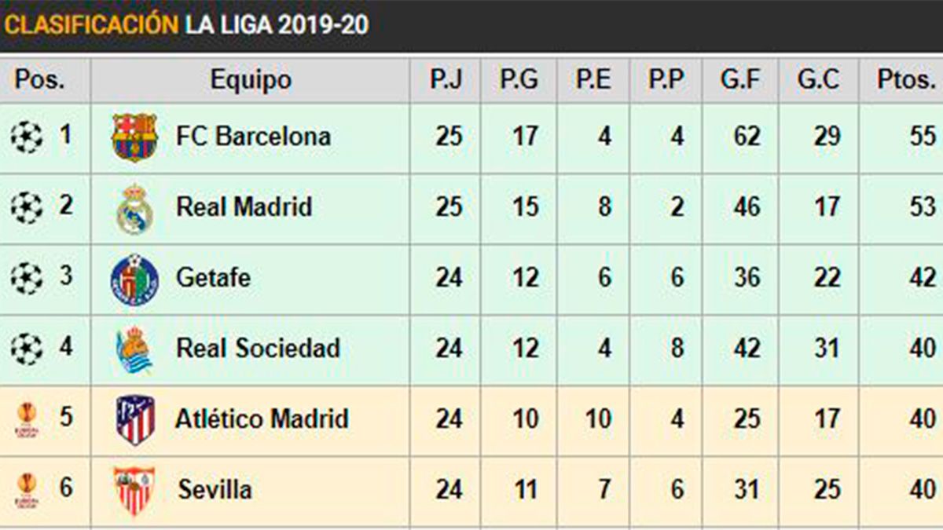
Task: Open the Real Madrid team name
Action: pyautogui.click(x=244, y=207)
